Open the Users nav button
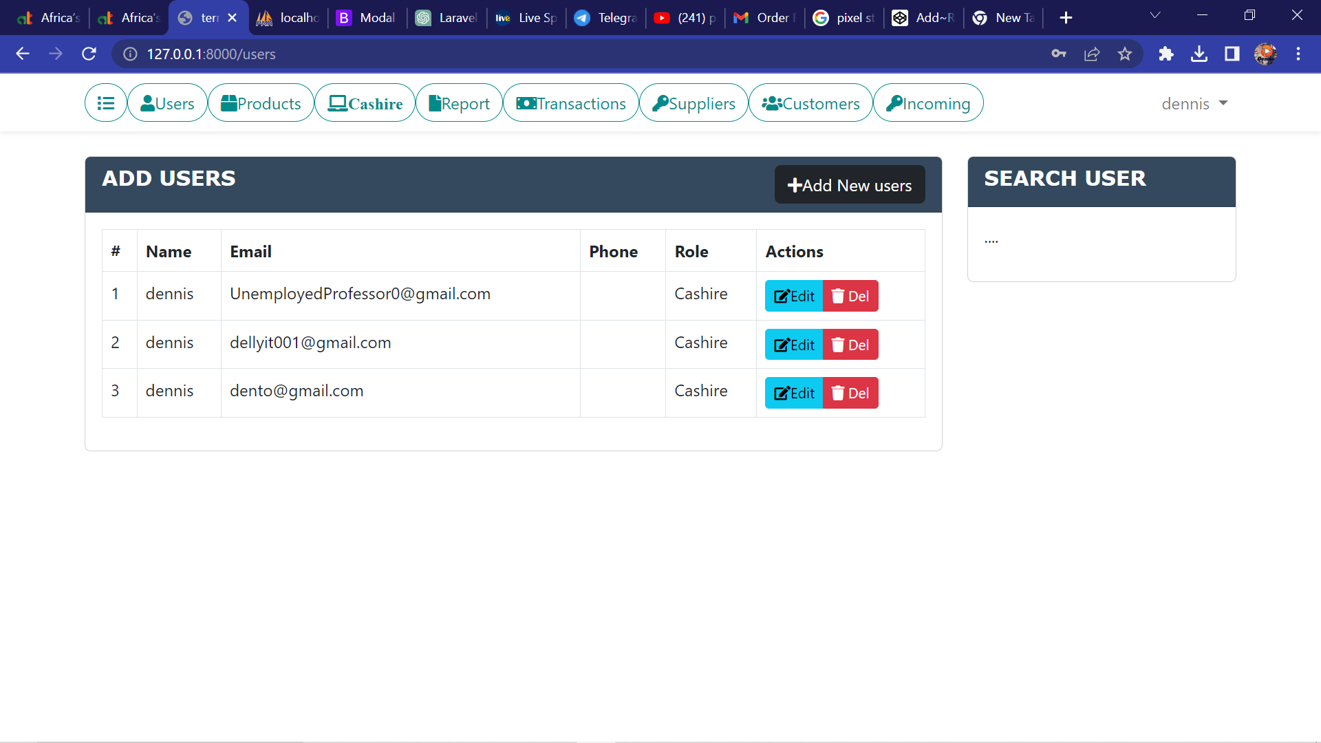 167,103
